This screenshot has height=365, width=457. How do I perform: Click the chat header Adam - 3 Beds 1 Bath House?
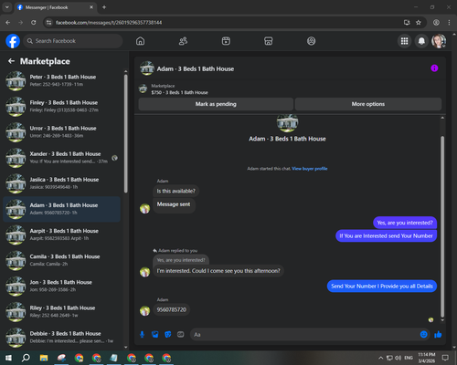pos(196,68)
